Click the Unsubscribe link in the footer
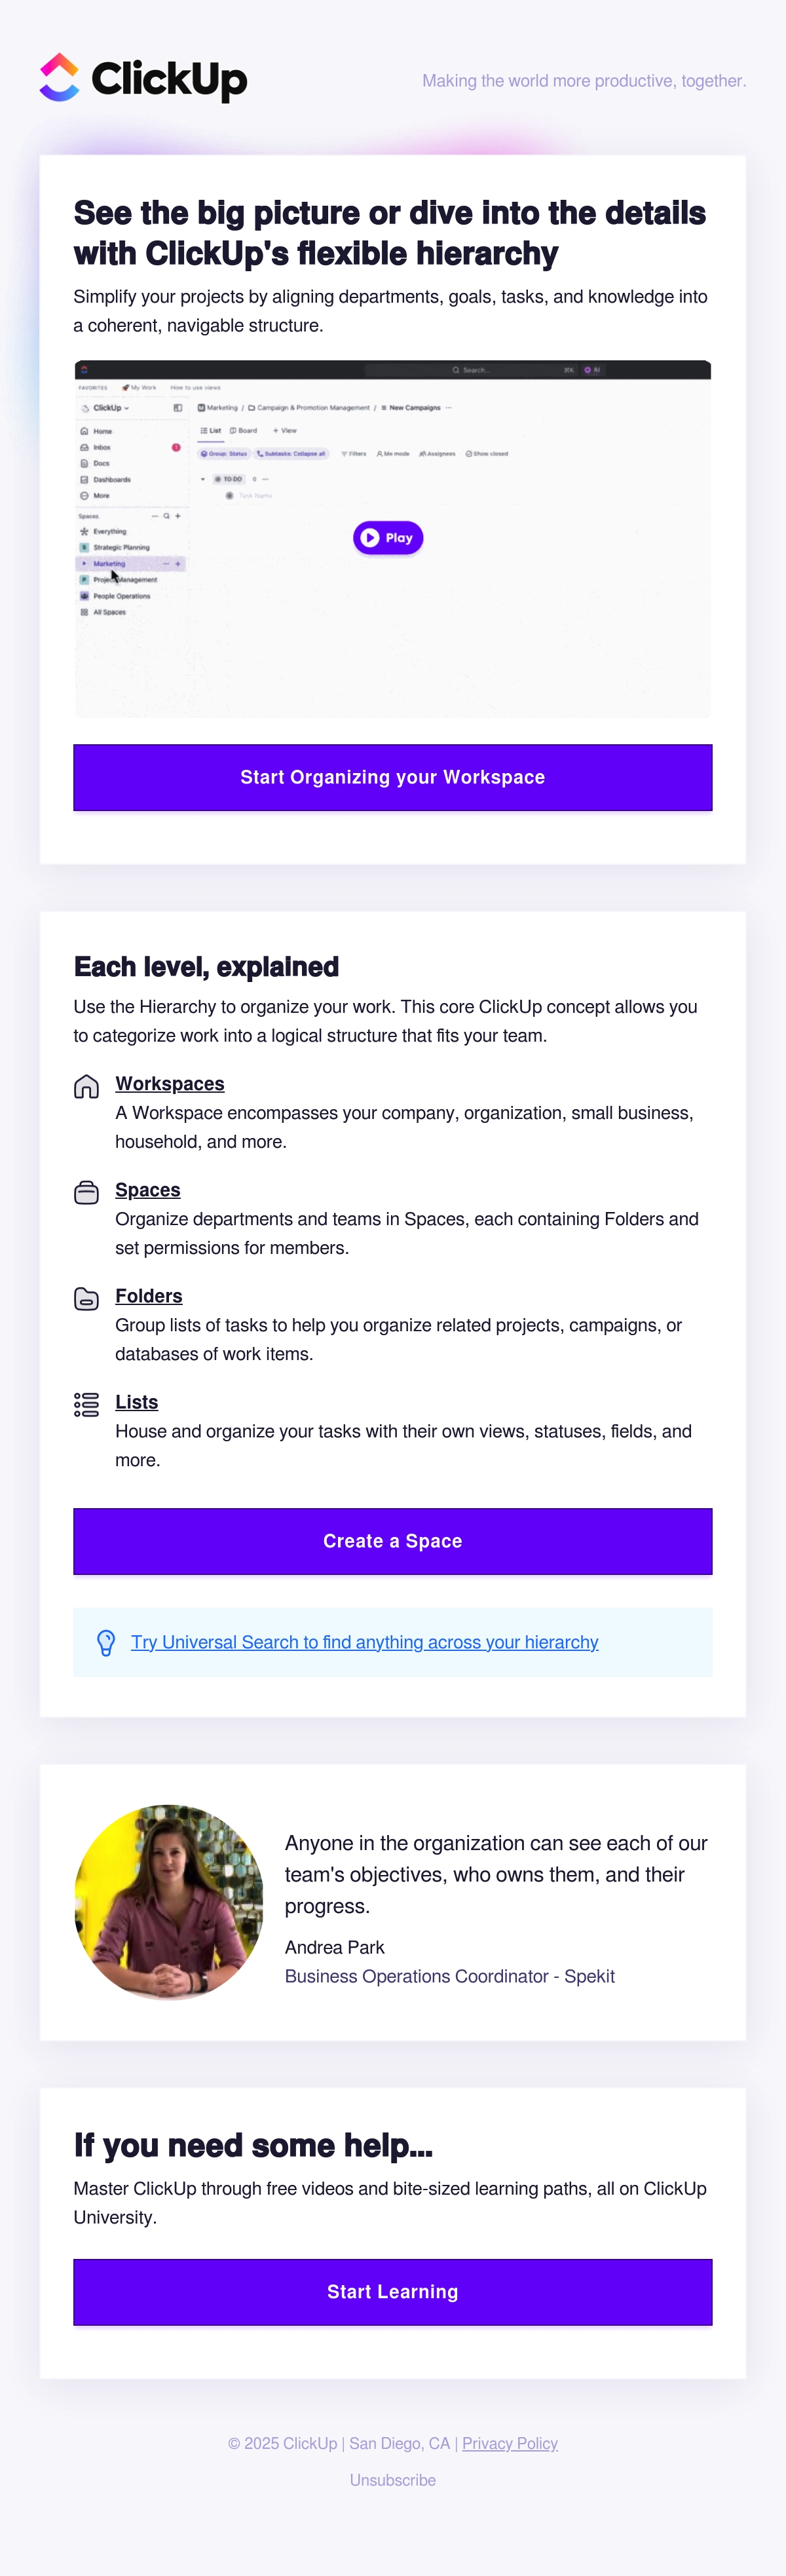786x2576 pixels. (393, 2480)
